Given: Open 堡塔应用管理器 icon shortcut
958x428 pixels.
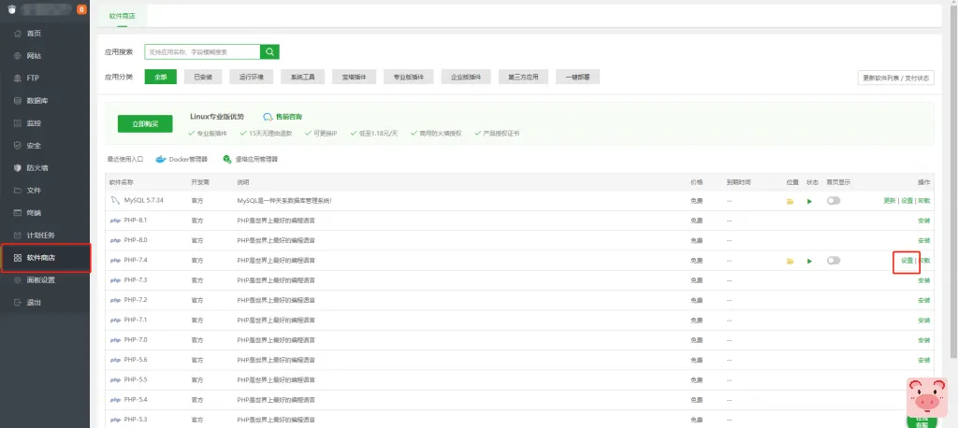Looking at the screenshot, I should pyautogui.click(x=227, y=160).
